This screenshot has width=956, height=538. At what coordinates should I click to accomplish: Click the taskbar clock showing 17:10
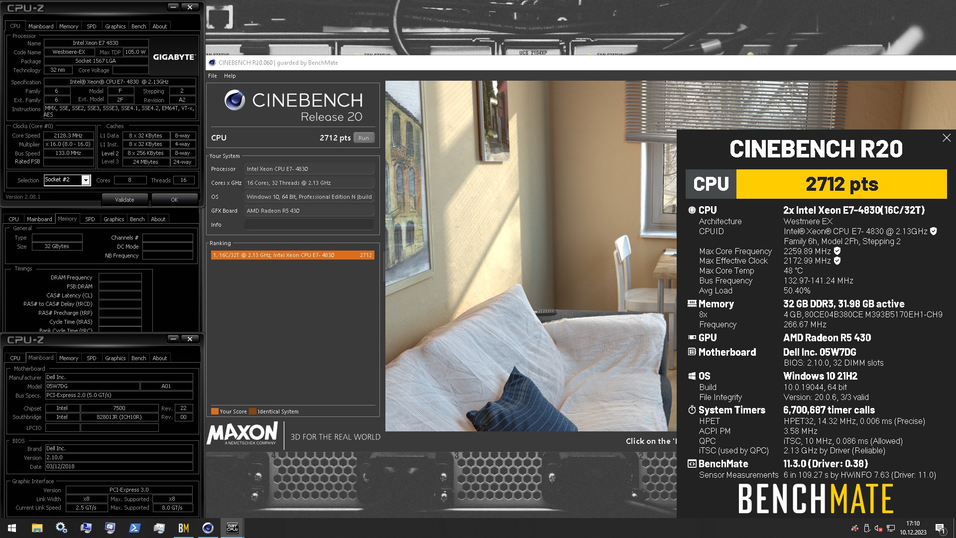[x=913, y=528]
